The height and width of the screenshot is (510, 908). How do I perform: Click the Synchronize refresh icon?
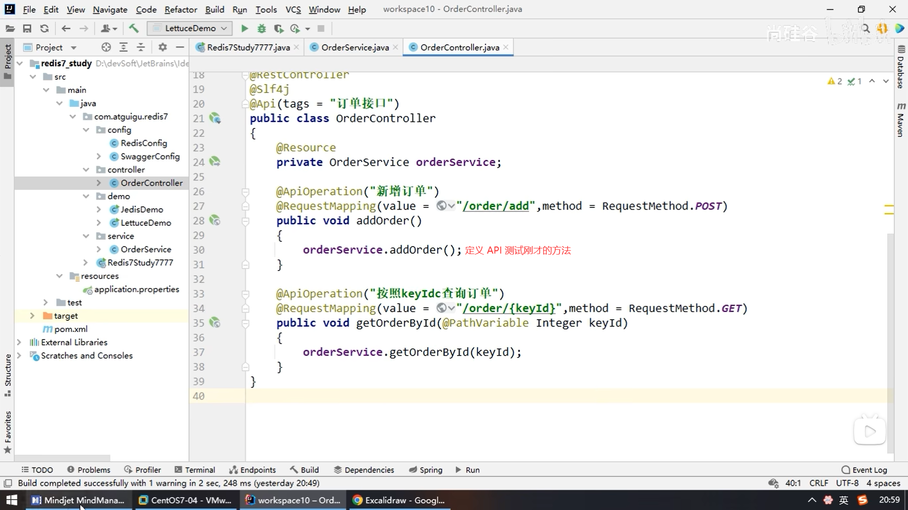coord(44,28)
